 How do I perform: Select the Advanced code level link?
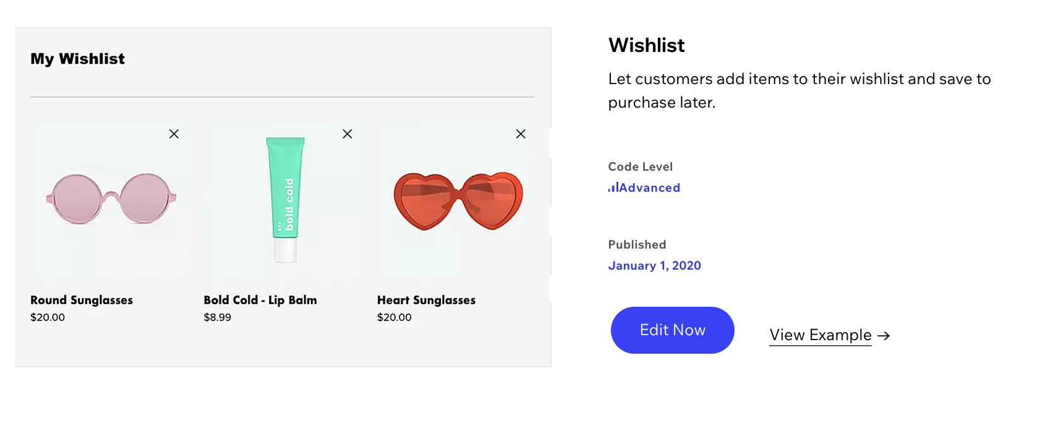pos(649,187)
